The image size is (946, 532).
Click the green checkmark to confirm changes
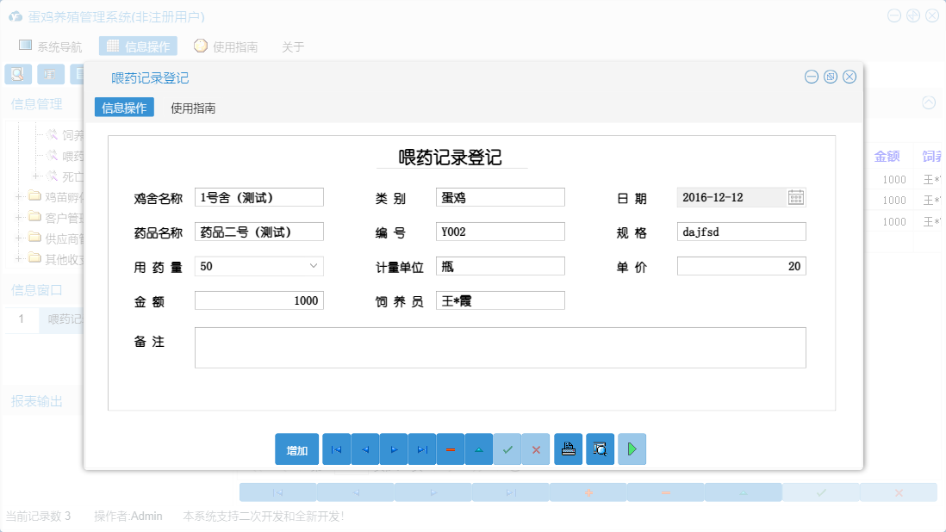pyautogui.click(x=507, y=448)
